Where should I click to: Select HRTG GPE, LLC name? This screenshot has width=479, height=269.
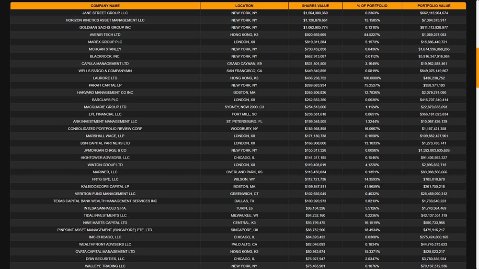(105, 179)
